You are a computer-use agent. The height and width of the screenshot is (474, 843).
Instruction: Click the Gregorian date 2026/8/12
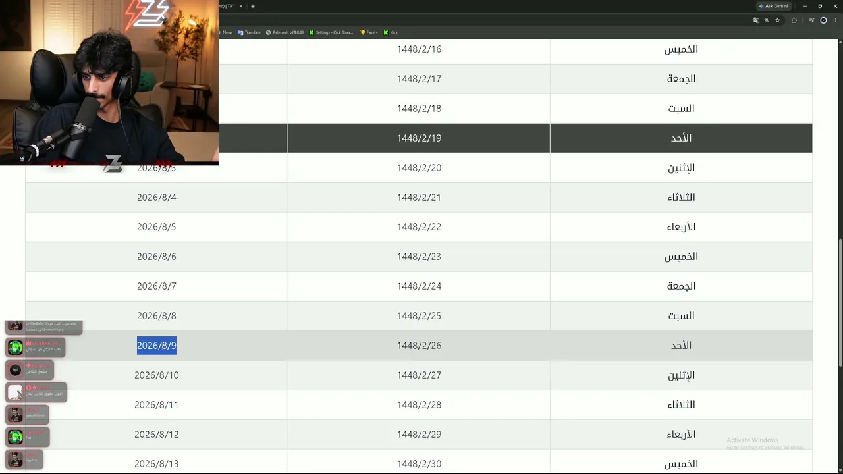tap(157, 434)
